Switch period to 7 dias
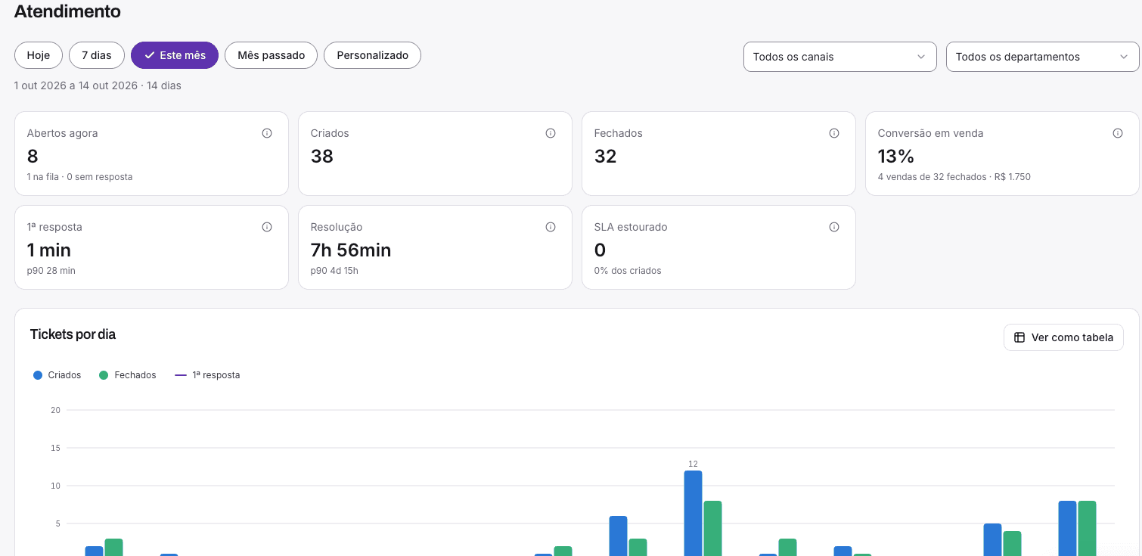This screenshot has width=1142, height=556. tap(97, 55)
